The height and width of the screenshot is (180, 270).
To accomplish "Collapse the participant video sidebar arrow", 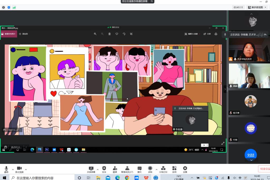I will click(225, 89).
